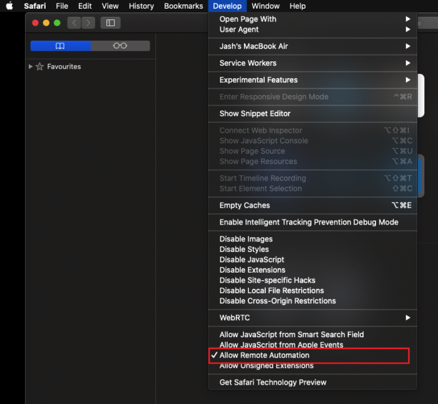This screenshot has width=438, height=404.
Task: Open the Edit menu
Action: pyautogui.click(x=84, y=6)
